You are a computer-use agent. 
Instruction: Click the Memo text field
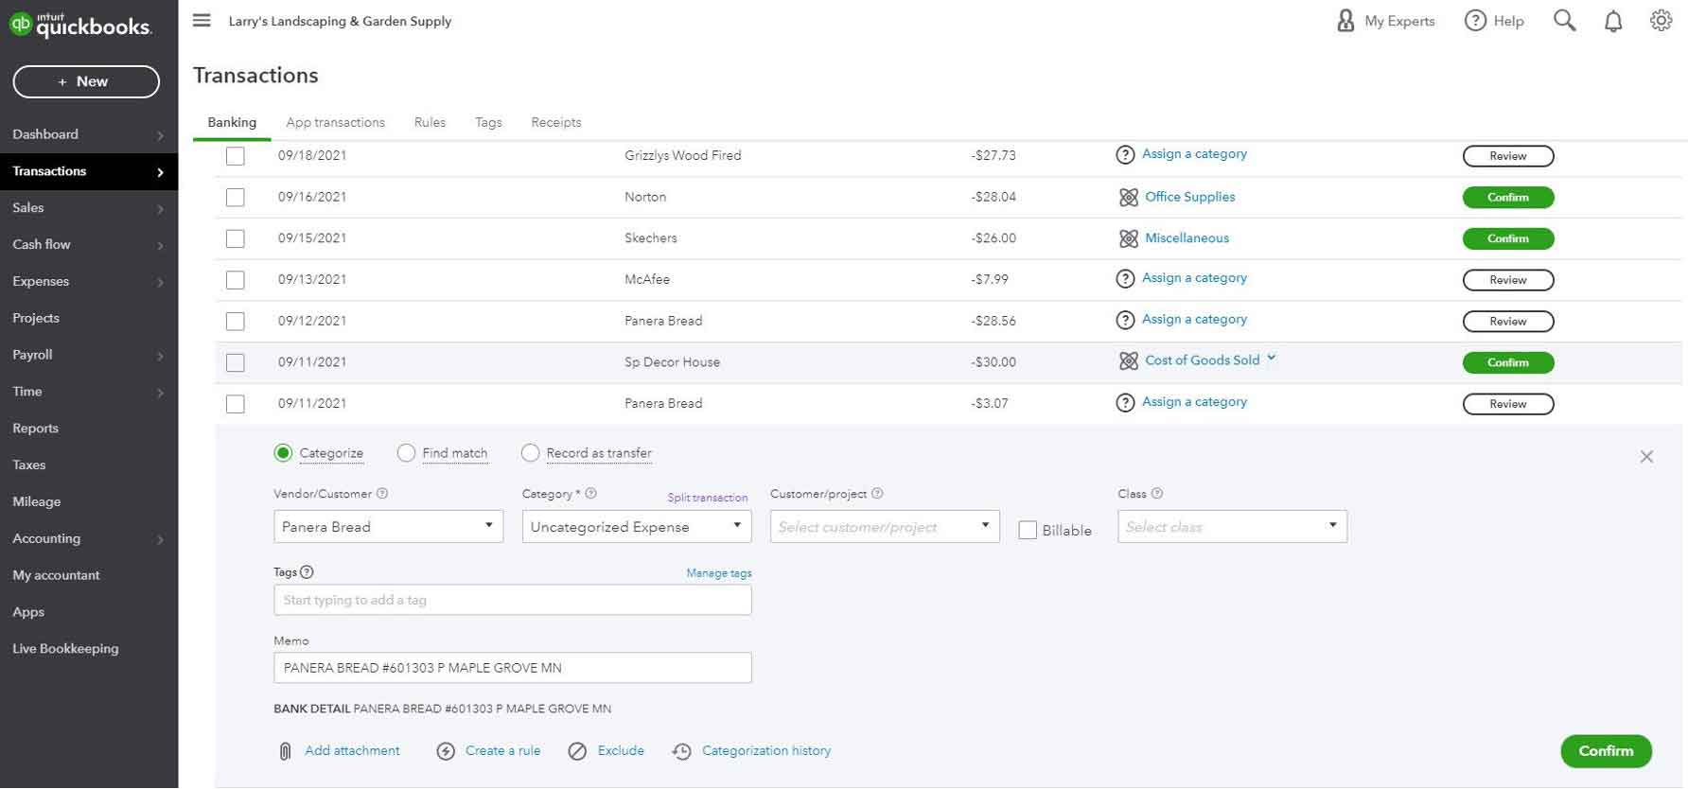pyautogui.click(x=513, y=668)
